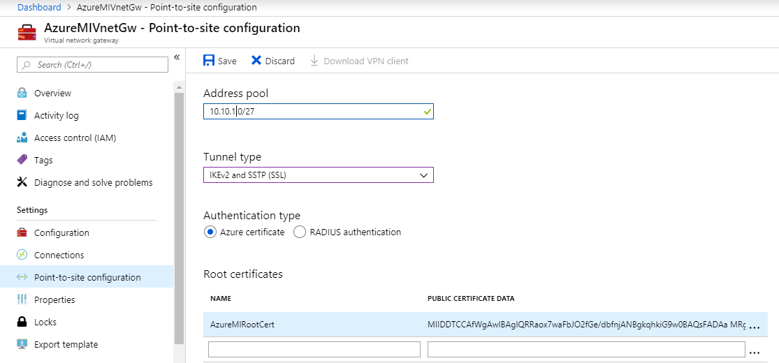Image resolution: width=779 pixels, height=363 pixels.
Task: Open Overview in the sidebar
Action: coord(52,93)
